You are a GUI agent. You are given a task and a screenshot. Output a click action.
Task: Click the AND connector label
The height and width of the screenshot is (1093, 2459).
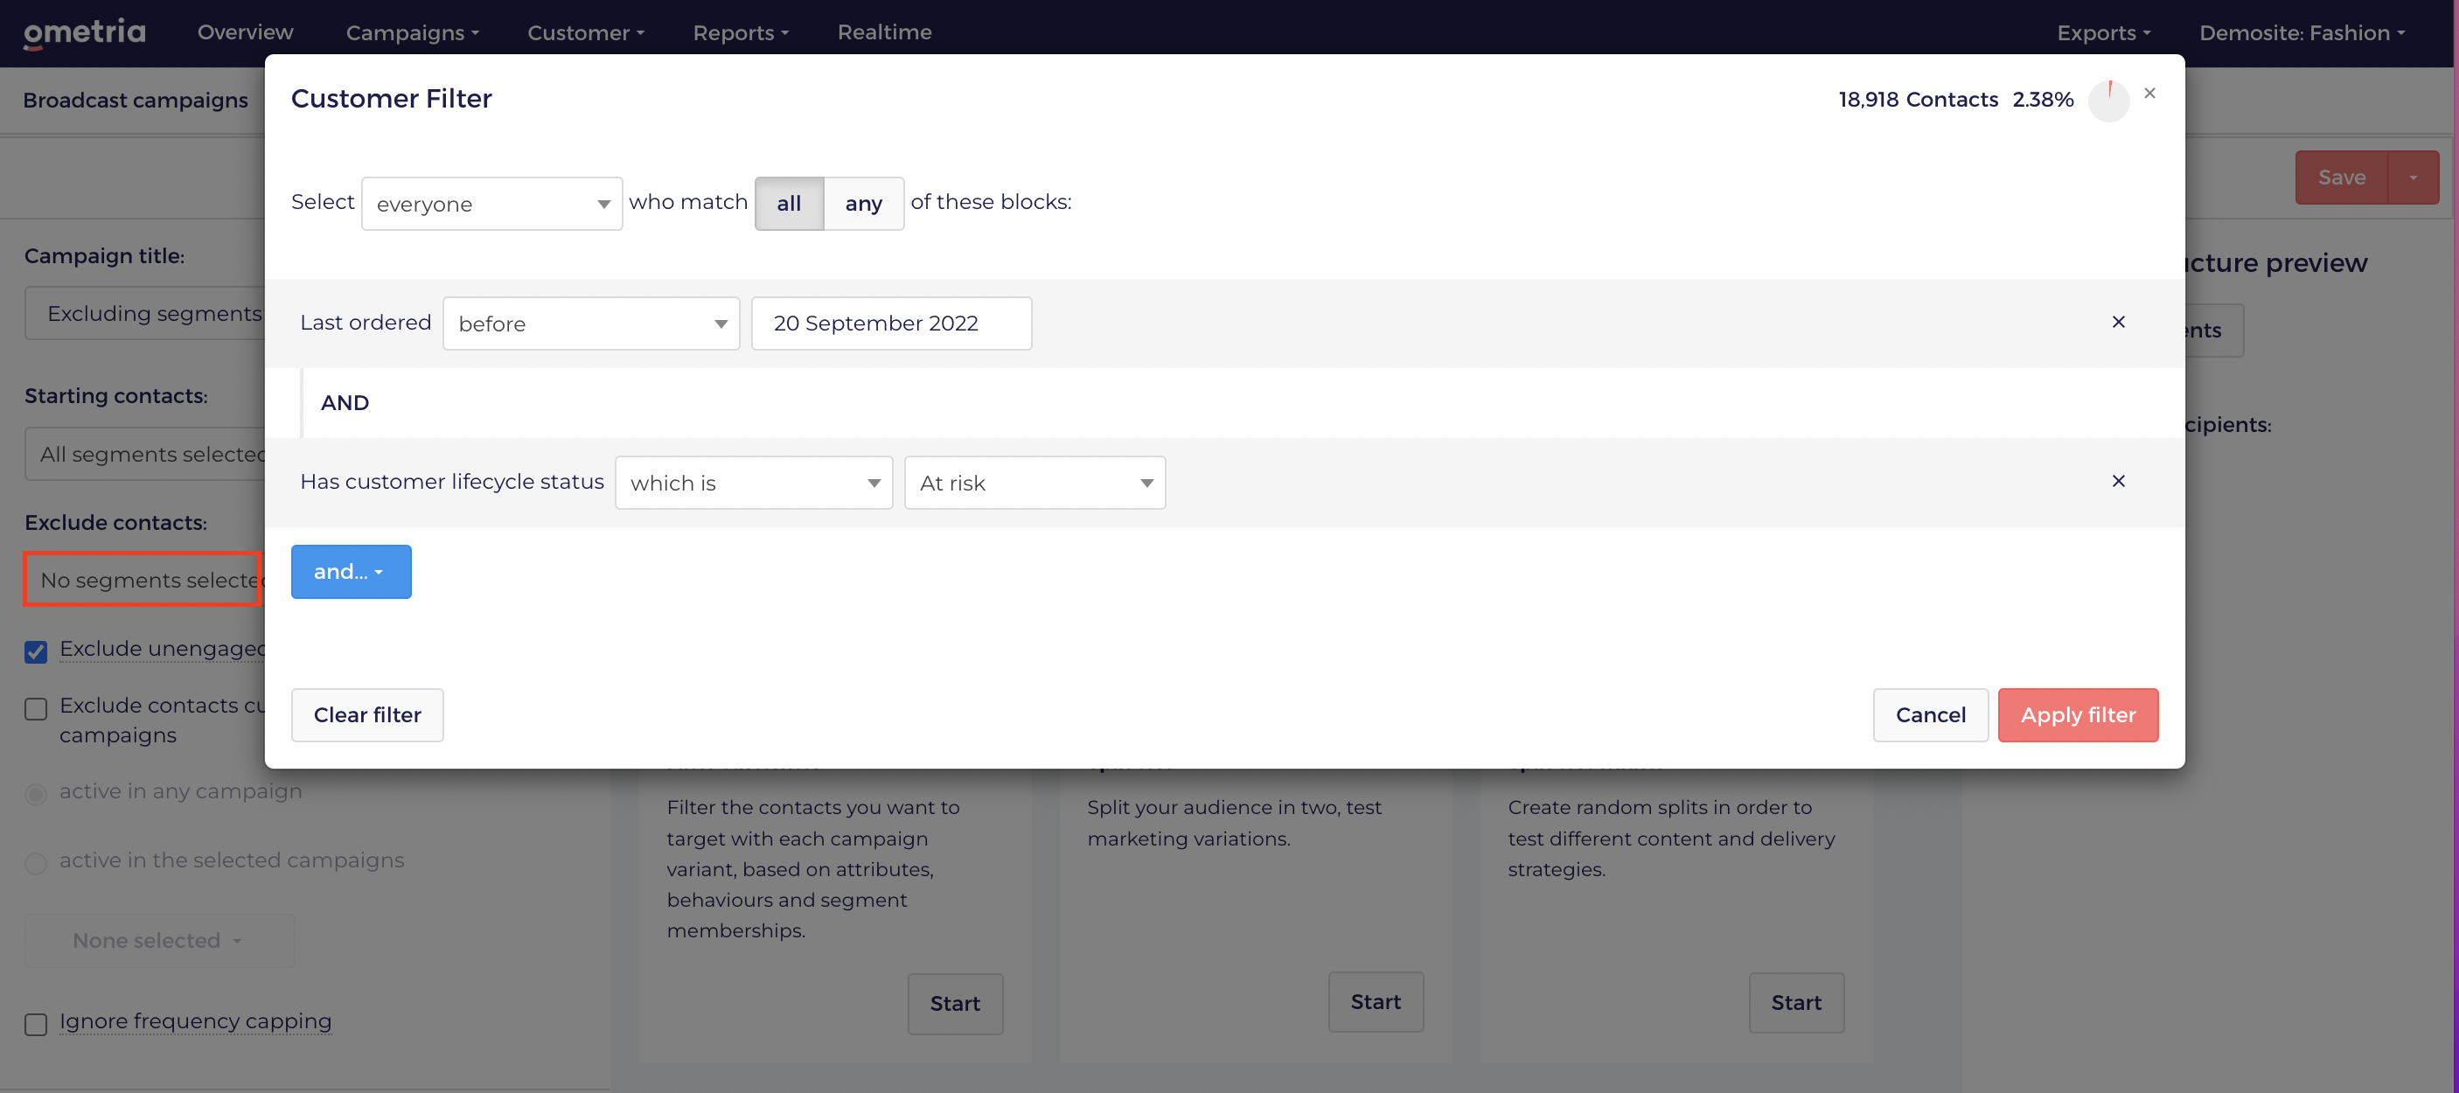pyautogui.click(x=345, y=403)
